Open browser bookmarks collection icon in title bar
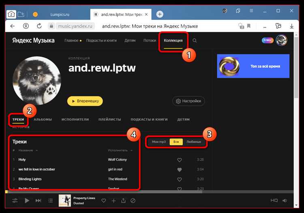 [x=238, y=11]
